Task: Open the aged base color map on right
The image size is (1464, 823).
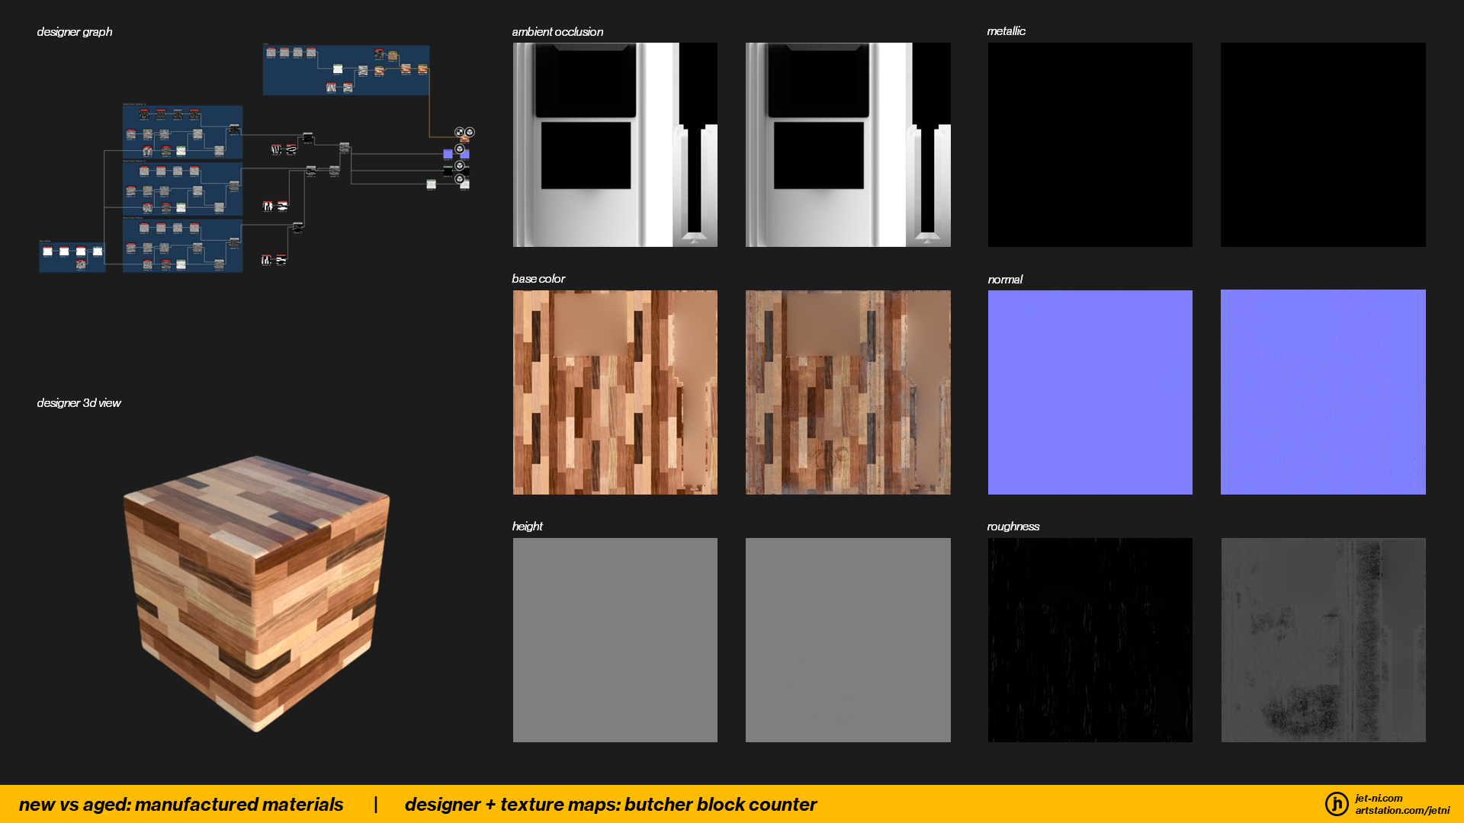Action: point(847,392)
